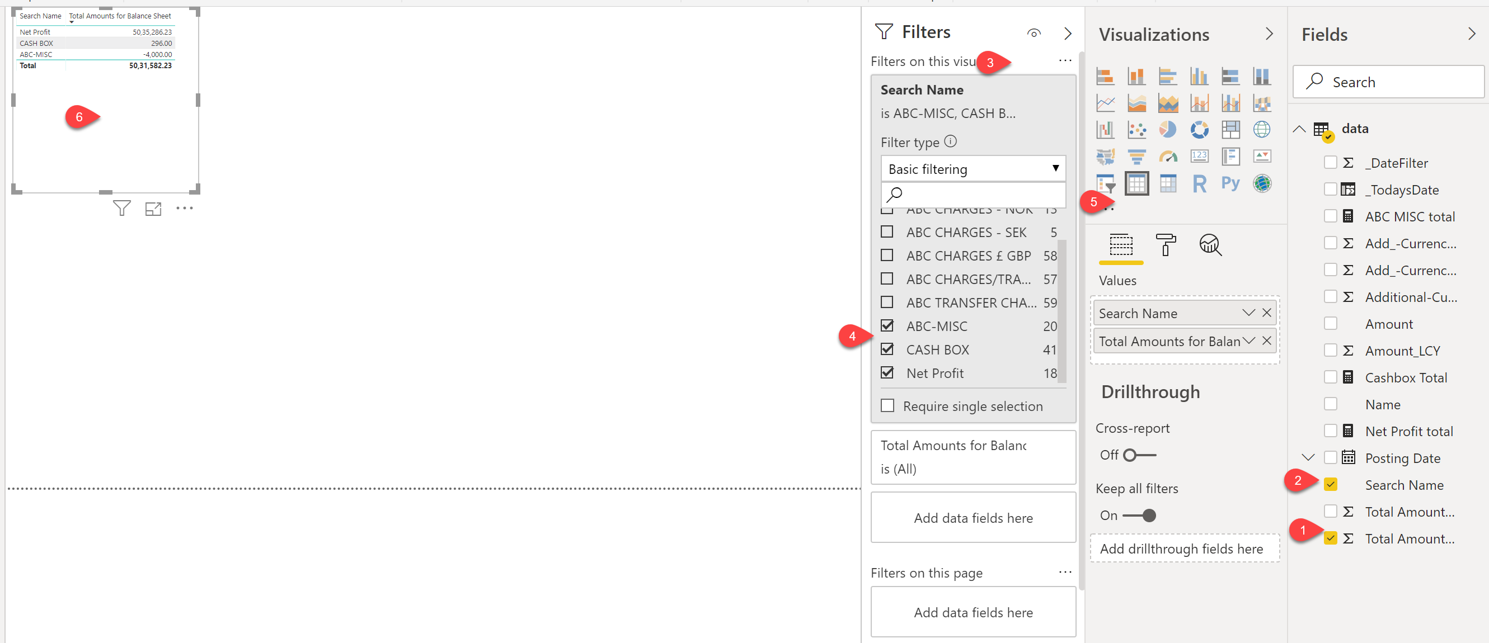The width and height of the screenshot is (1489, 643).
Task: Uncheck the ABC-MISC filter value
Action: (887, 325)
